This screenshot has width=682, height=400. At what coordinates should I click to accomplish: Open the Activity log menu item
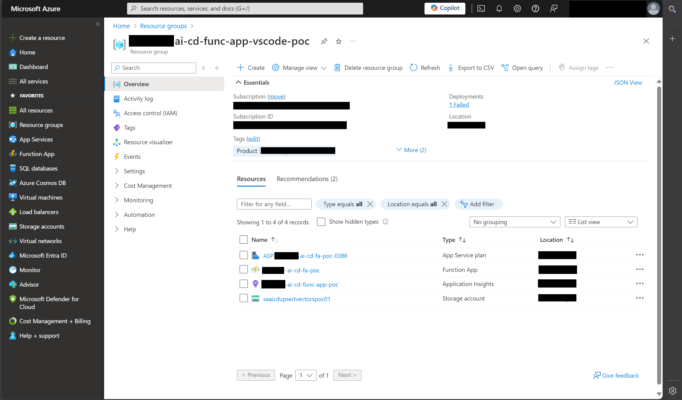coord(138,98)
